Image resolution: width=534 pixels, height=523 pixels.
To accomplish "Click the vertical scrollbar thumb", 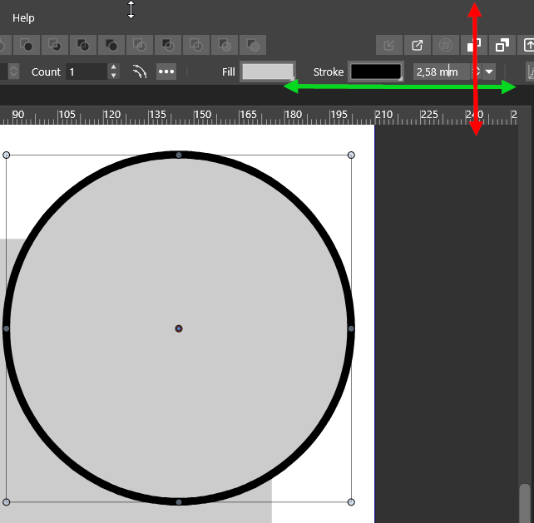I will [524, 503].
